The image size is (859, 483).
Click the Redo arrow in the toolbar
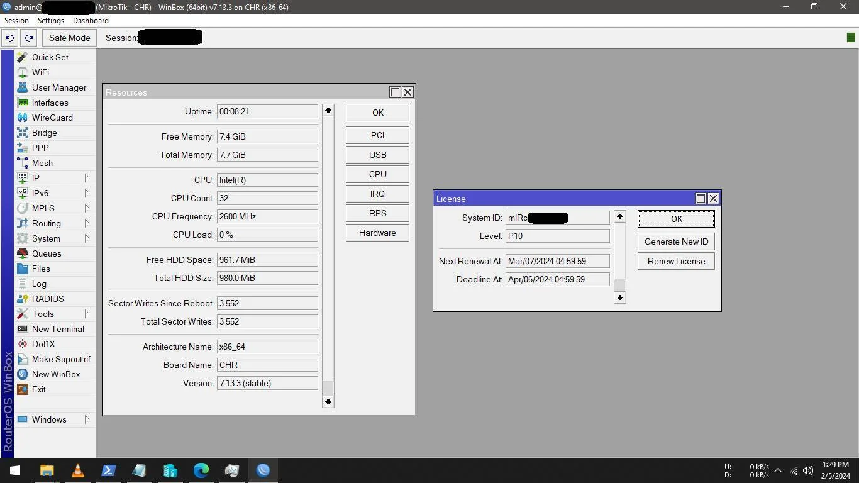coord(29,38)
